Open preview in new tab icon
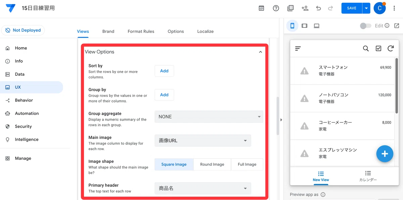Screen dimensions: 403x200 click(x=397, y=26)
